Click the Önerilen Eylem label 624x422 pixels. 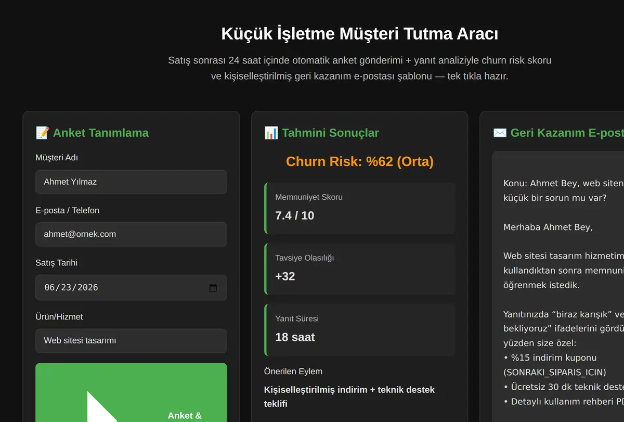pyautogui.click(x=293, y=372)
